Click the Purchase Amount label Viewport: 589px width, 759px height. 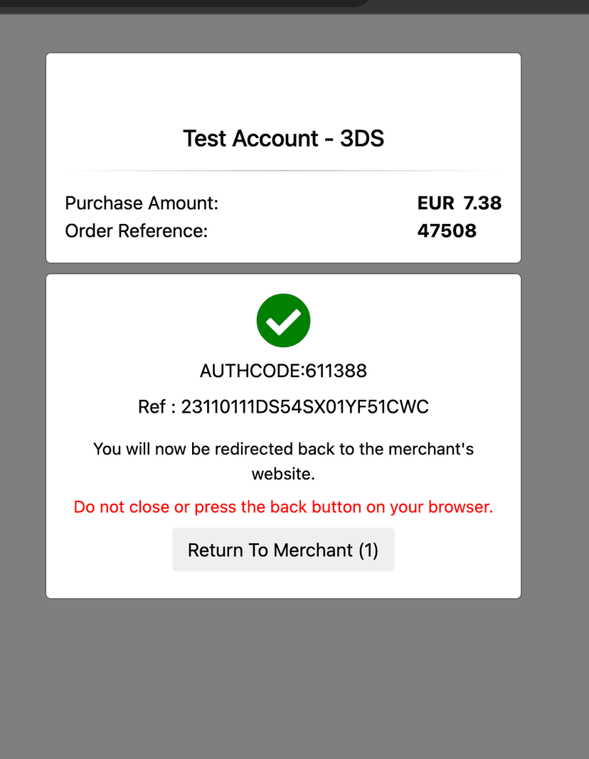pyautogui.click(x=142, y=203)
